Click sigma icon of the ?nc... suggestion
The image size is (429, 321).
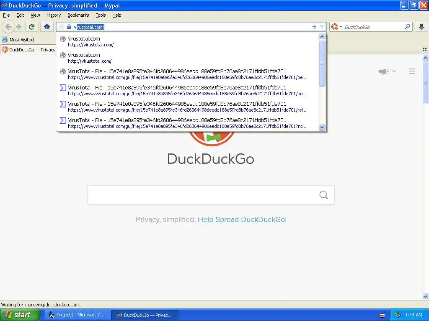click(63, 120)
